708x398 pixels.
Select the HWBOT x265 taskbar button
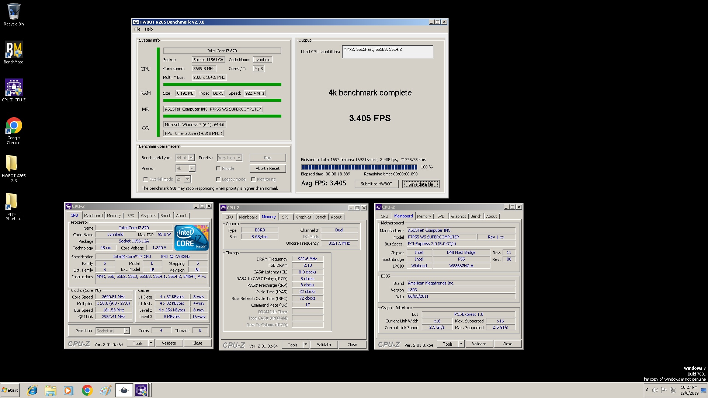click(x=124, y=390)
